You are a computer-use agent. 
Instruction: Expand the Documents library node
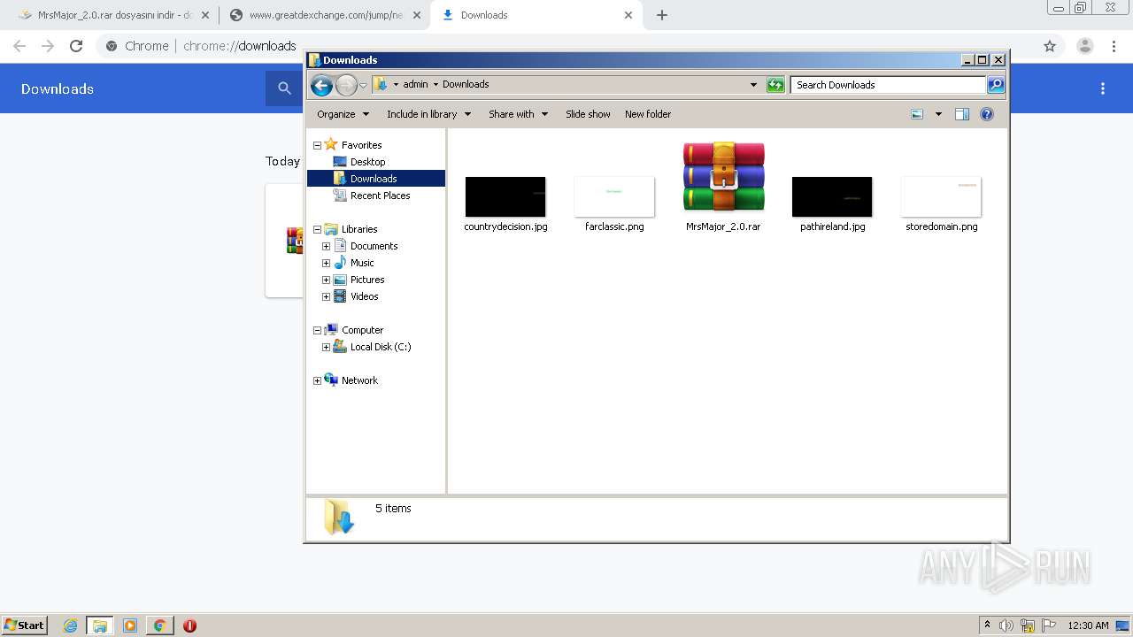[x=326, y=246]
